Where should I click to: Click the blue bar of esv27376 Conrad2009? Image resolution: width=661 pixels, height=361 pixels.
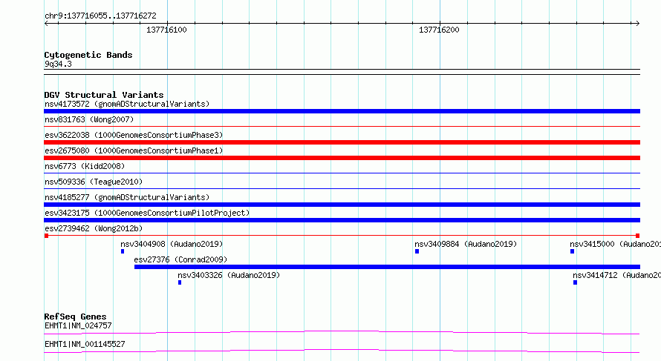click(x=387, y=267)
